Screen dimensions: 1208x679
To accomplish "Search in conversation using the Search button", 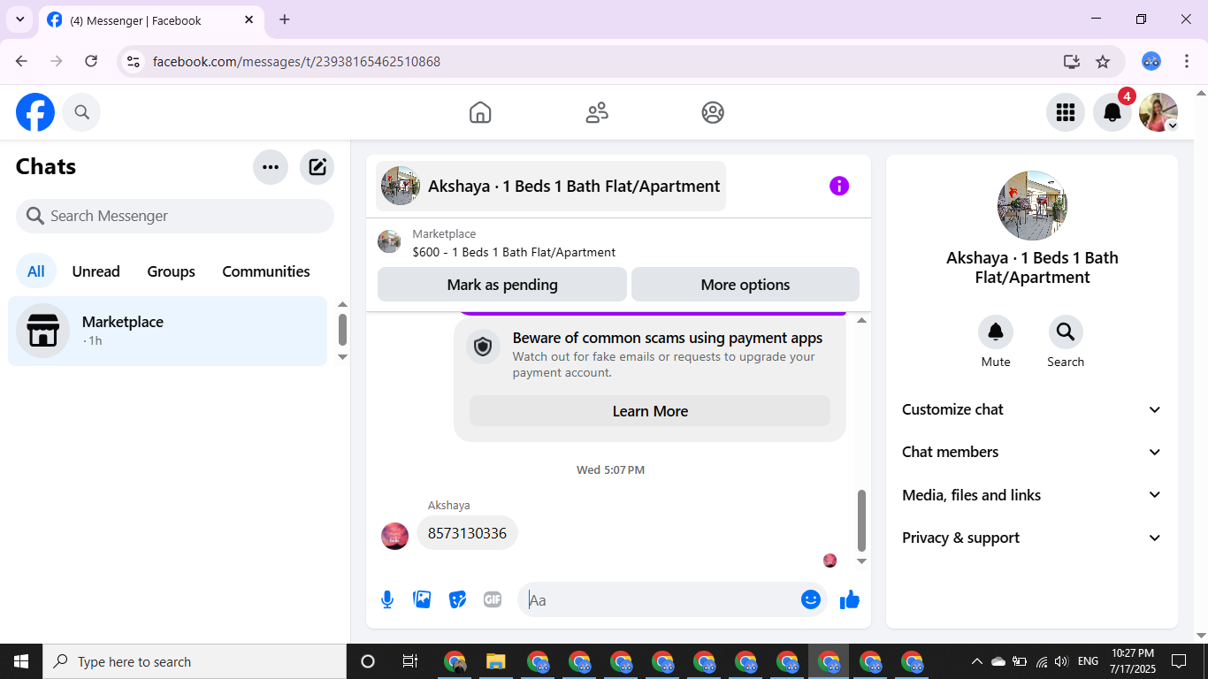I will pyautogui.click(x=1066, y=332).
